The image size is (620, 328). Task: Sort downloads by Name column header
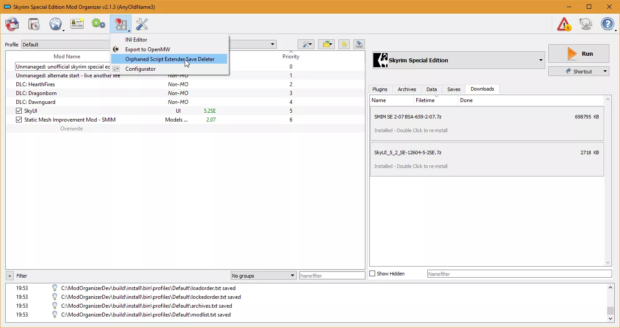click(x=392, y=100)
